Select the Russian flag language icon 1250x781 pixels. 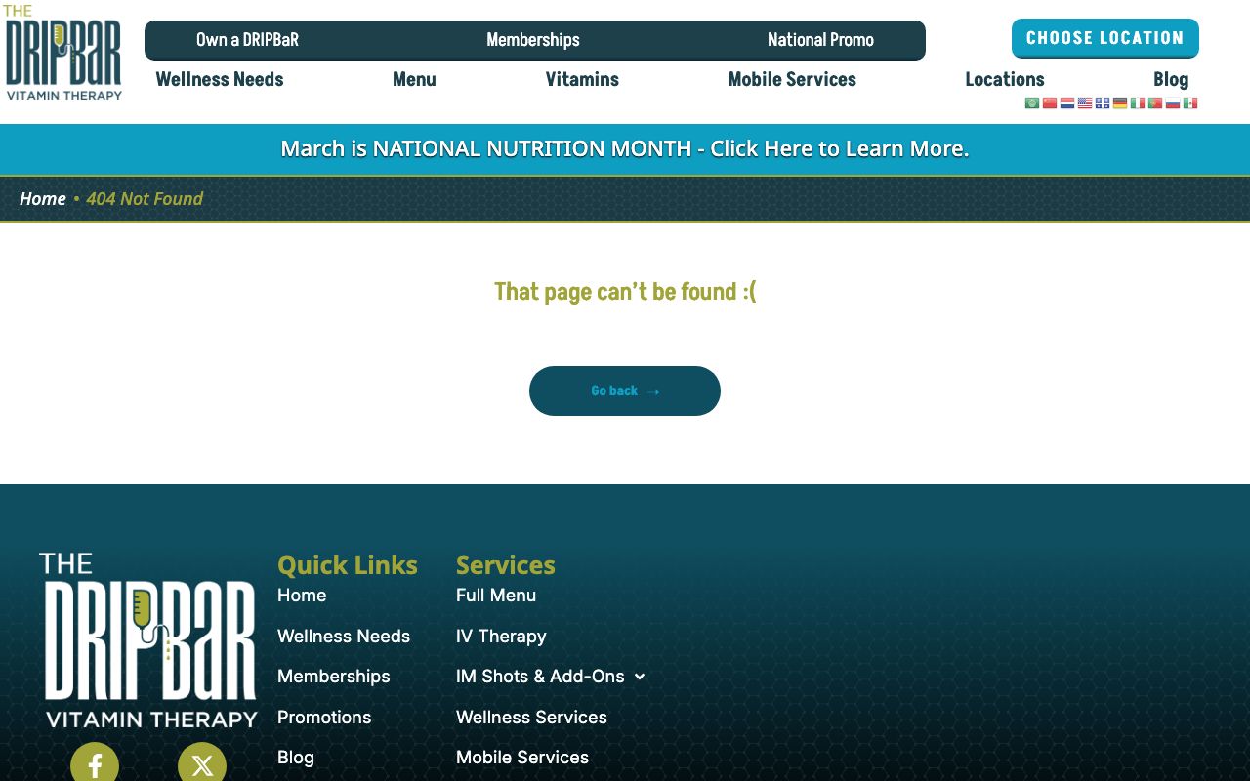point(1173,103)
